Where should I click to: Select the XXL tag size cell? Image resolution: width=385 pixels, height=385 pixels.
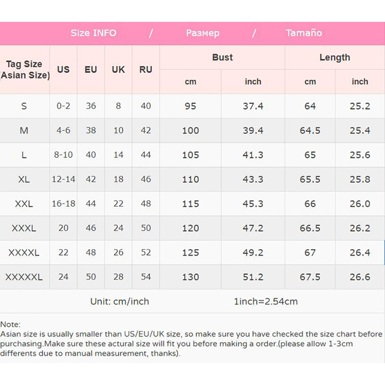(24, 204)
